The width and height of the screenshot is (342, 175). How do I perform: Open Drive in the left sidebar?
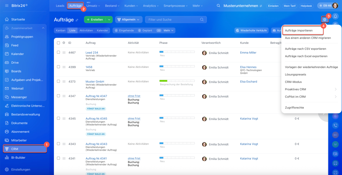15,63
